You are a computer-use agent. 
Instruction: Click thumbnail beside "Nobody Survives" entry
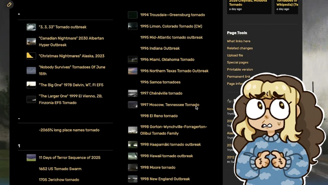click(31, 71)
